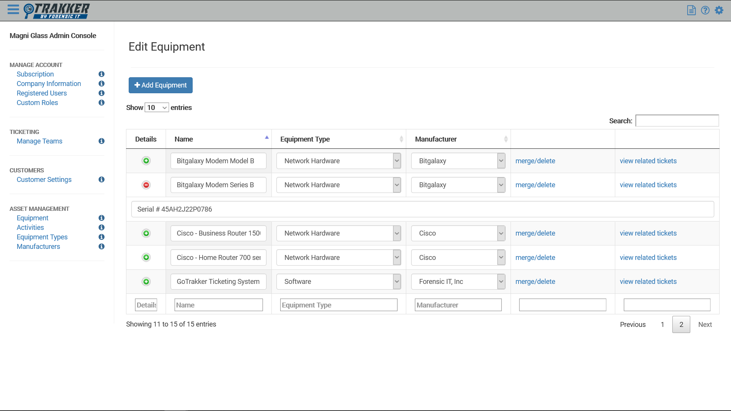The image size is (731, 411).
Task: Collapse details for Bitgalaxy Modem Series B
Action: click(146, 185)
